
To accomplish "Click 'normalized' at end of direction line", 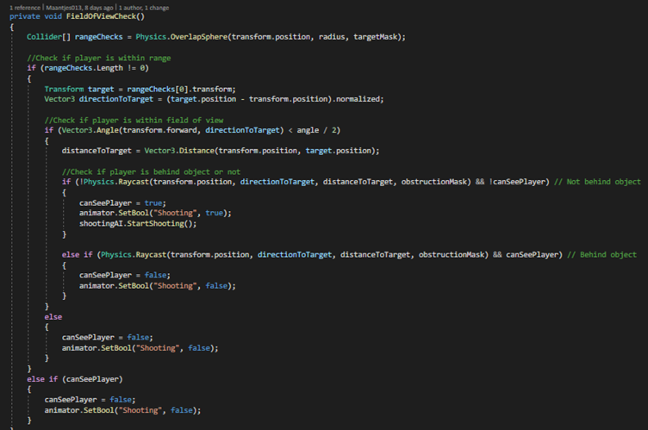I will pos(354,99).
